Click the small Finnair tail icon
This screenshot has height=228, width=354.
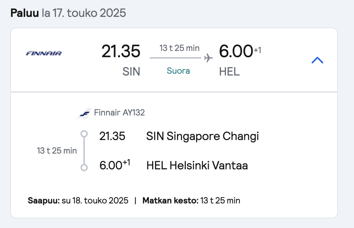pos(83,113)
